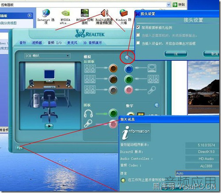
Task: Switch to the 混频器 tab
Action: tap(37, 43)
